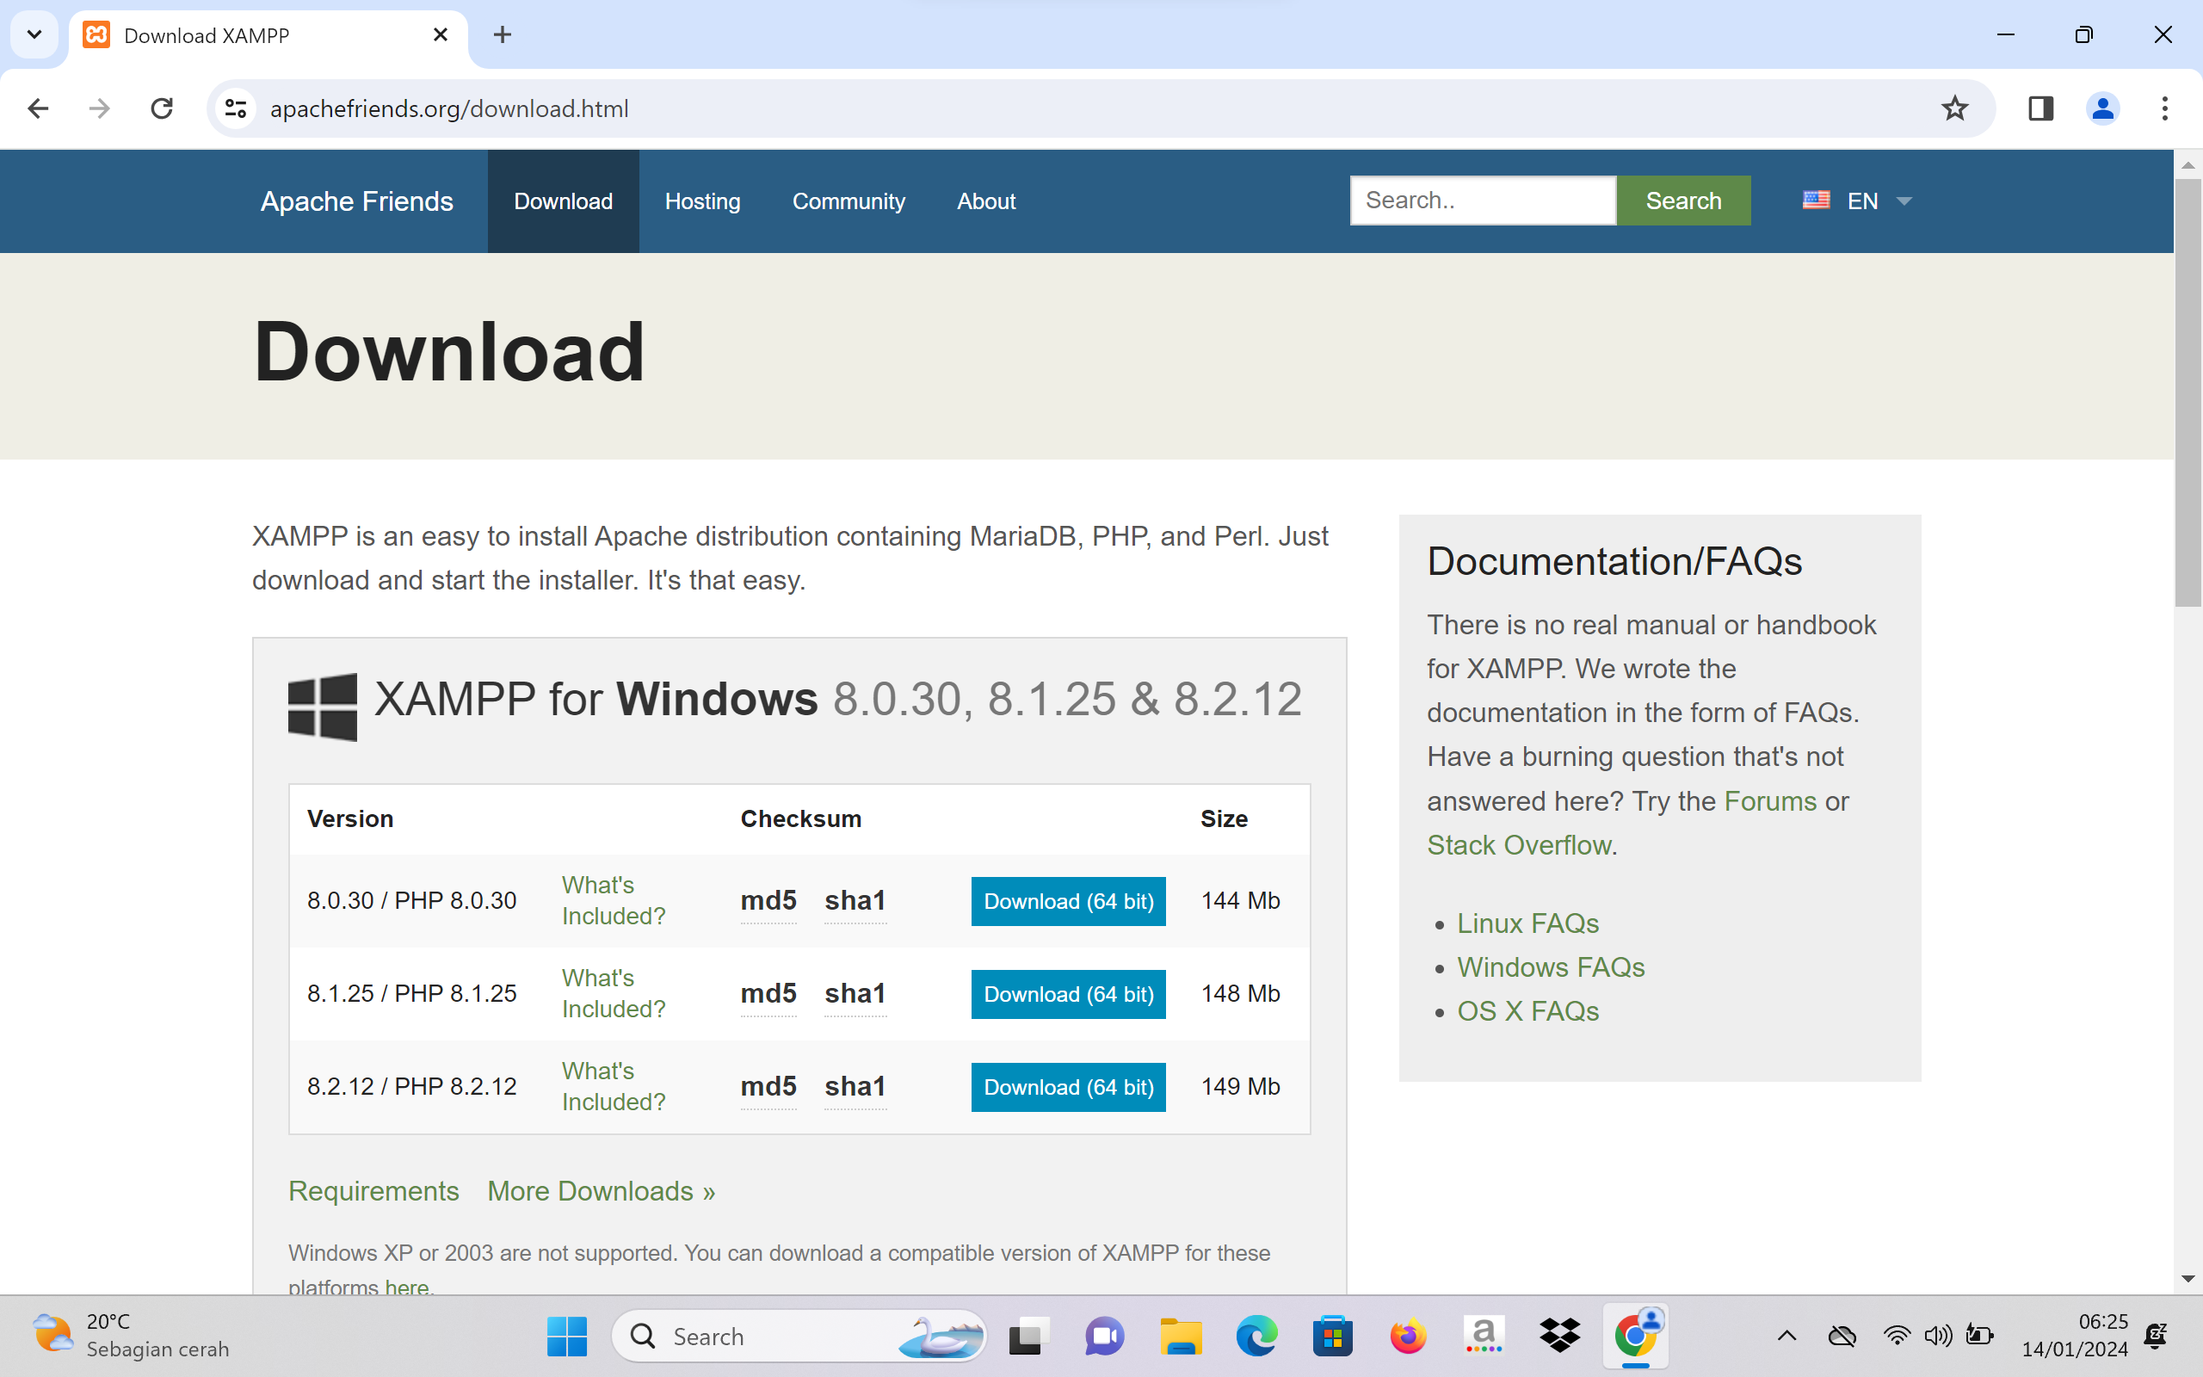Open the Windows FAQs link

click(x=1551, y=966)
